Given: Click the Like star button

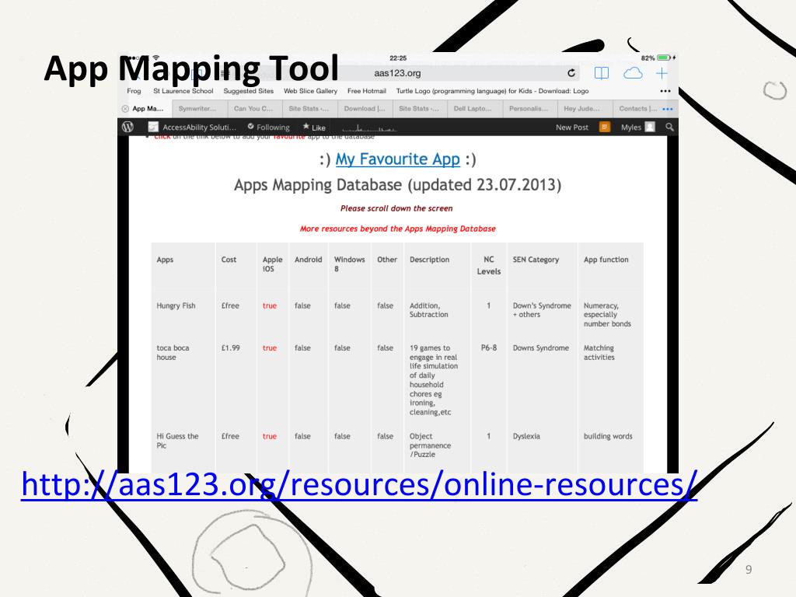Looking at the screenshot, I should pos(314,127).
